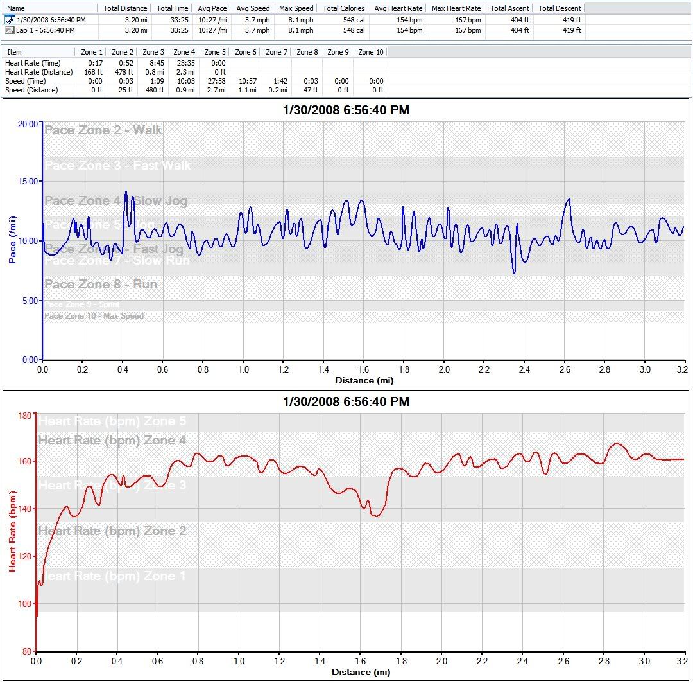Click the running activity icon in first row
Screen dimensions: 693x686
point(10,21)
